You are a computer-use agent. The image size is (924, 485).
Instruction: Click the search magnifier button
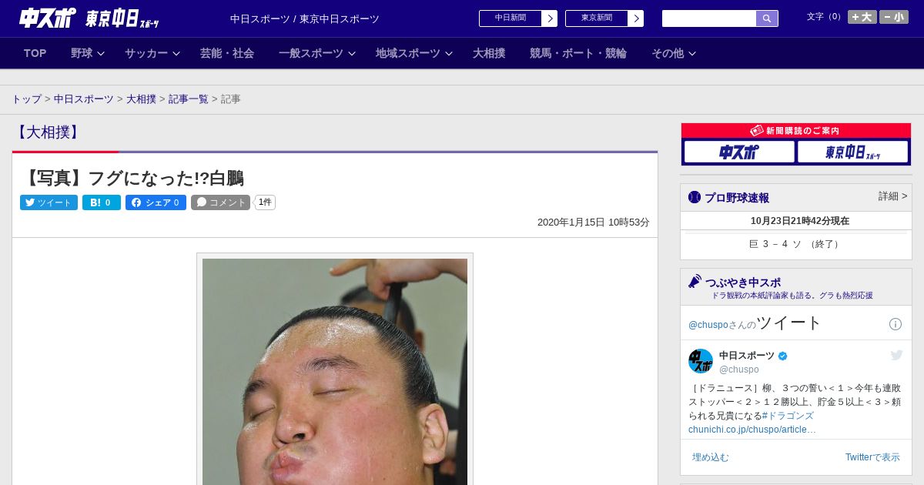click(x=767, y=18)
